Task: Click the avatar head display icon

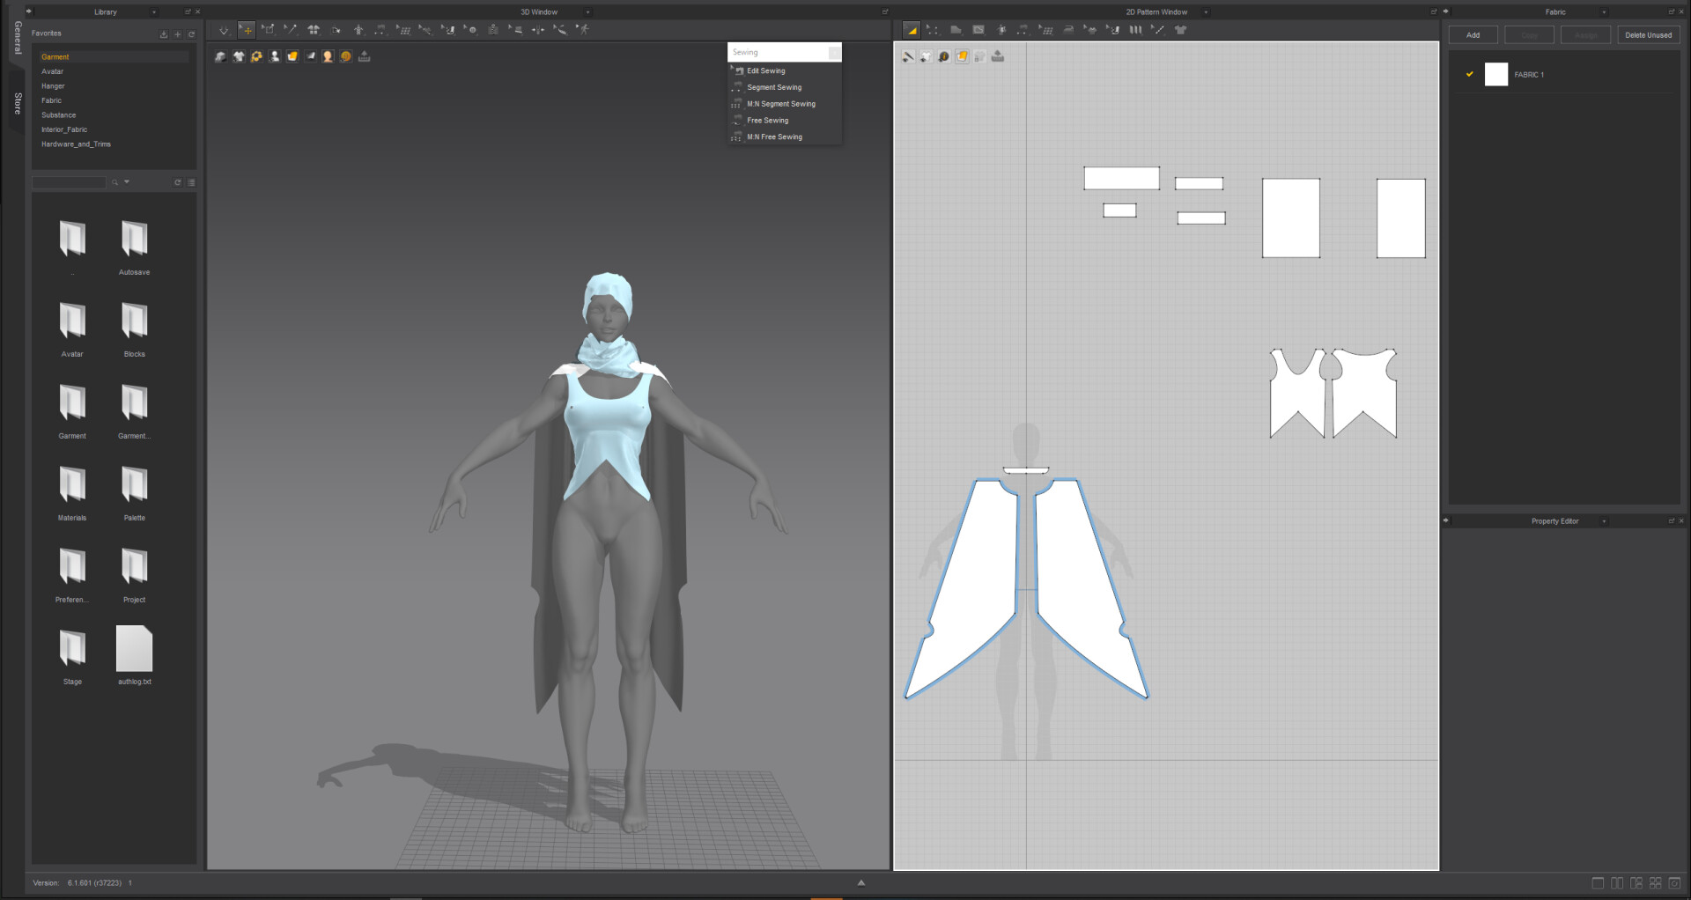Action: pyautogui.click(x=328, y=56)
